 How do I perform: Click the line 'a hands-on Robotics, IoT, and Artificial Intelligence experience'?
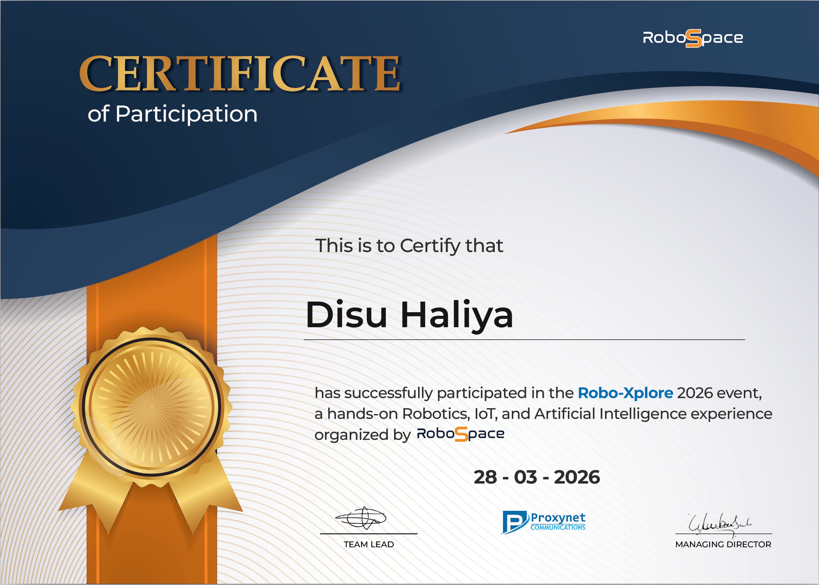coord(543,414)
